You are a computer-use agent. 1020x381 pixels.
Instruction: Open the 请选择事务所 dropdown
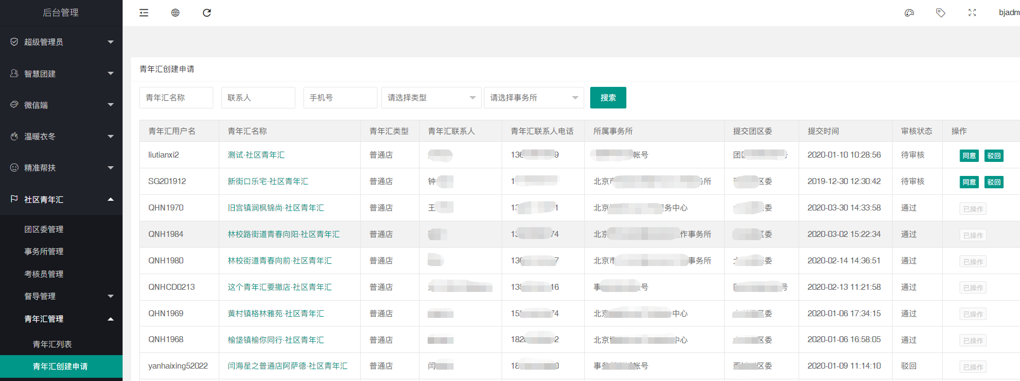click(x=533, y=98)
